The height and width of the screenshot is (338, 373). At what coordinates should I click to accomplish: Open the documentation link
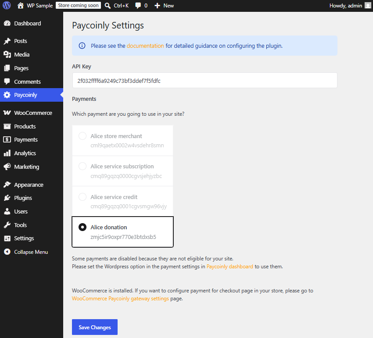[145, 46]
